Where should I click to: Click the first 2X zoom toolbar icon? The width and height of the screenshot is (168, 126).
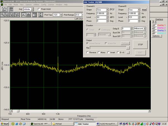pyautogui.click(x=8, y=15)
